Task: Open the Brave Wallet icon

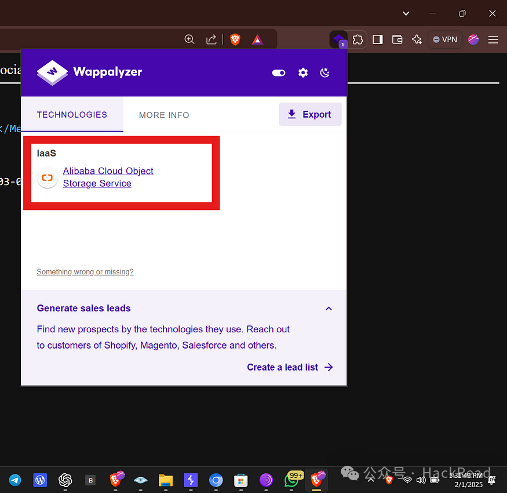Action: [x=397, y=39]
